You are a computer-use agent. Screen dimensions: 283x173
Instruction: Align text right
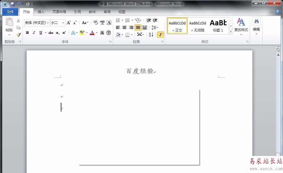(x=131, y=28)
